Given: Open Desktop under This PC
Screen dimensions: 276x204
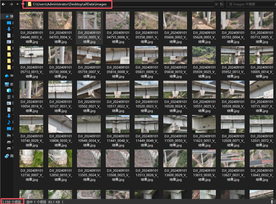Looking at the screenshot, I should (9, 129).
